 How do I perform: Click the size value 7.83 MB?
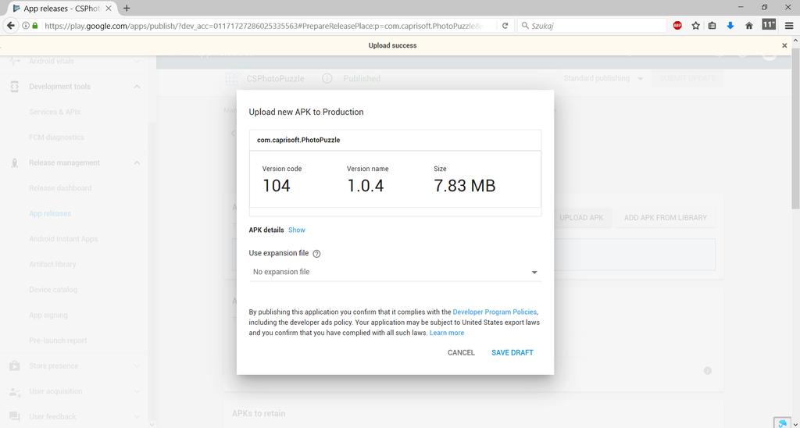(465, 186)
